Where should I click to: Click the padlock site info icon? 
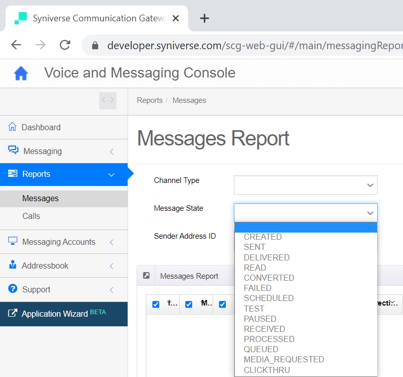coord(95,45)
